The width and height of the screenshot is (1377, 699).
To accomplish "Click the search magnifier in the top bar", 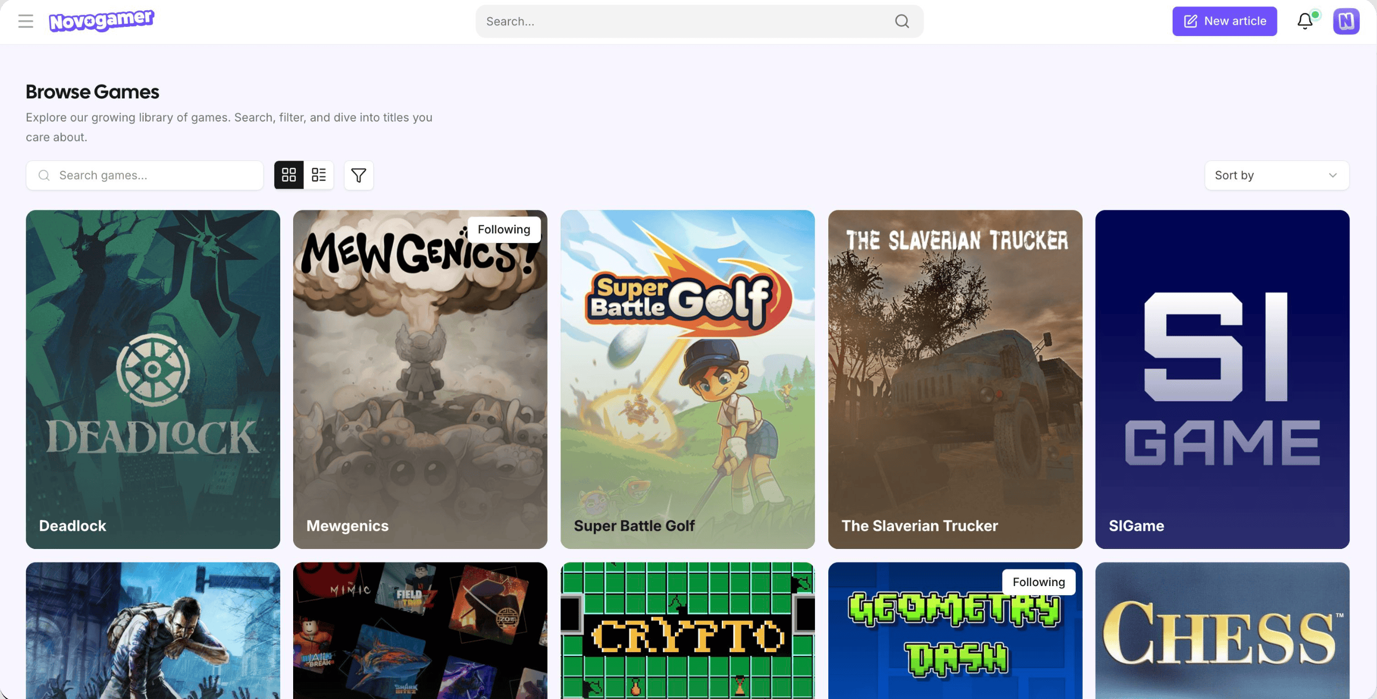I will pos(902,21).
